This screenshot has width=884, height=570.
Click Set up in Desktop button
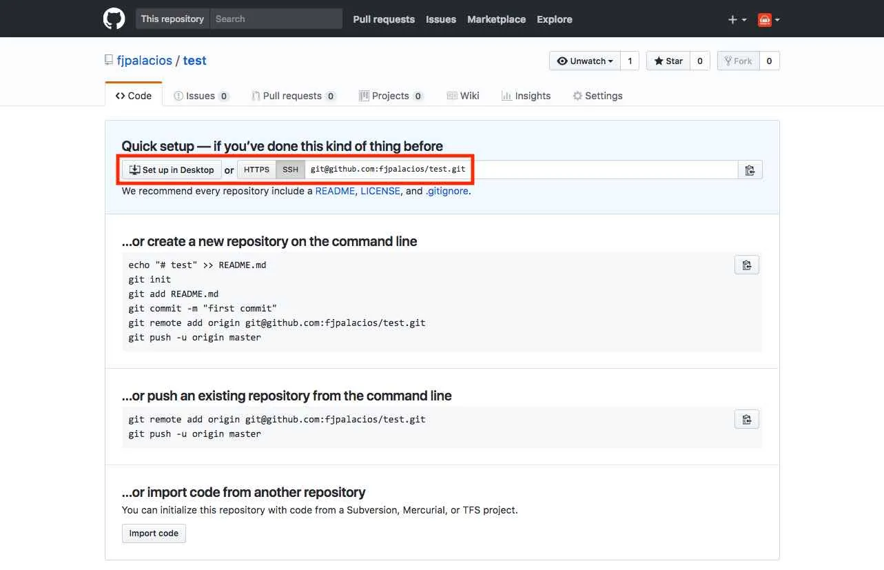pos(172,170)
